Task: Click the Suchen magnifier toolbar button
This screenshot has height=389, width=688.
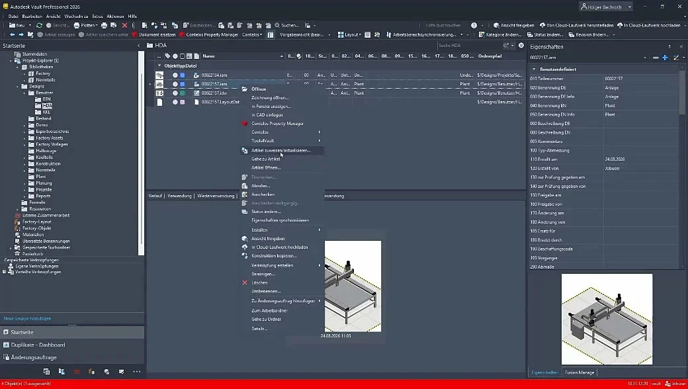Action: click(286, 25)
